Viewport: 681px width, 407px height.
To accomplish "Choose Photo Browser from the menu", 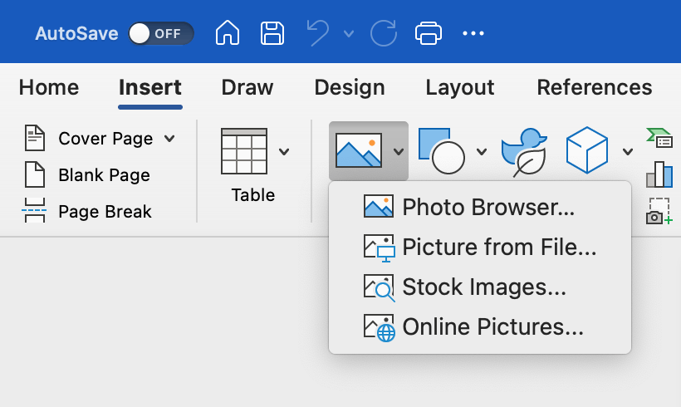I will pyautogui.click(x=488, y=207).
